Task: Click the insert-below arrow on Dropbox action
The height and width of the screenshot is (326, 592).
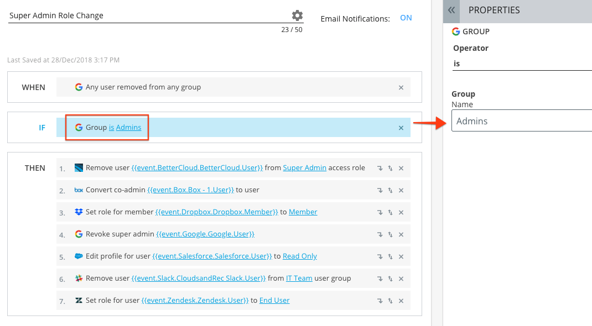Action: pyautogui.click(x=380, y=213)
